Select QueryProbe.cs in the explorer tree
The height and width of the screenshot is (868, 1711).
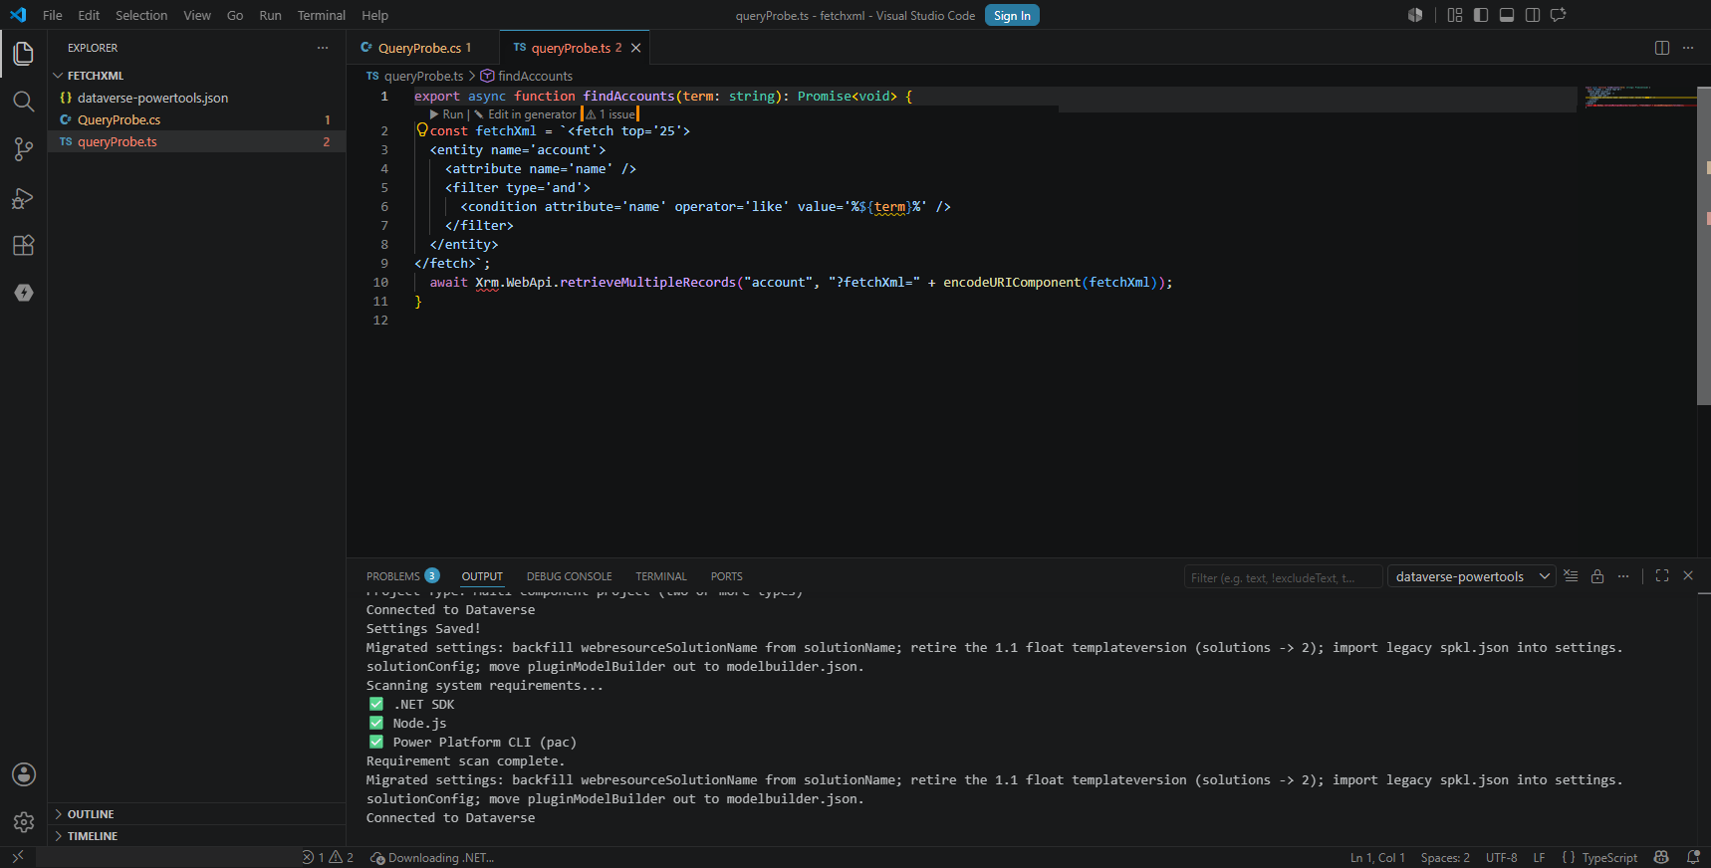(197, 119)
